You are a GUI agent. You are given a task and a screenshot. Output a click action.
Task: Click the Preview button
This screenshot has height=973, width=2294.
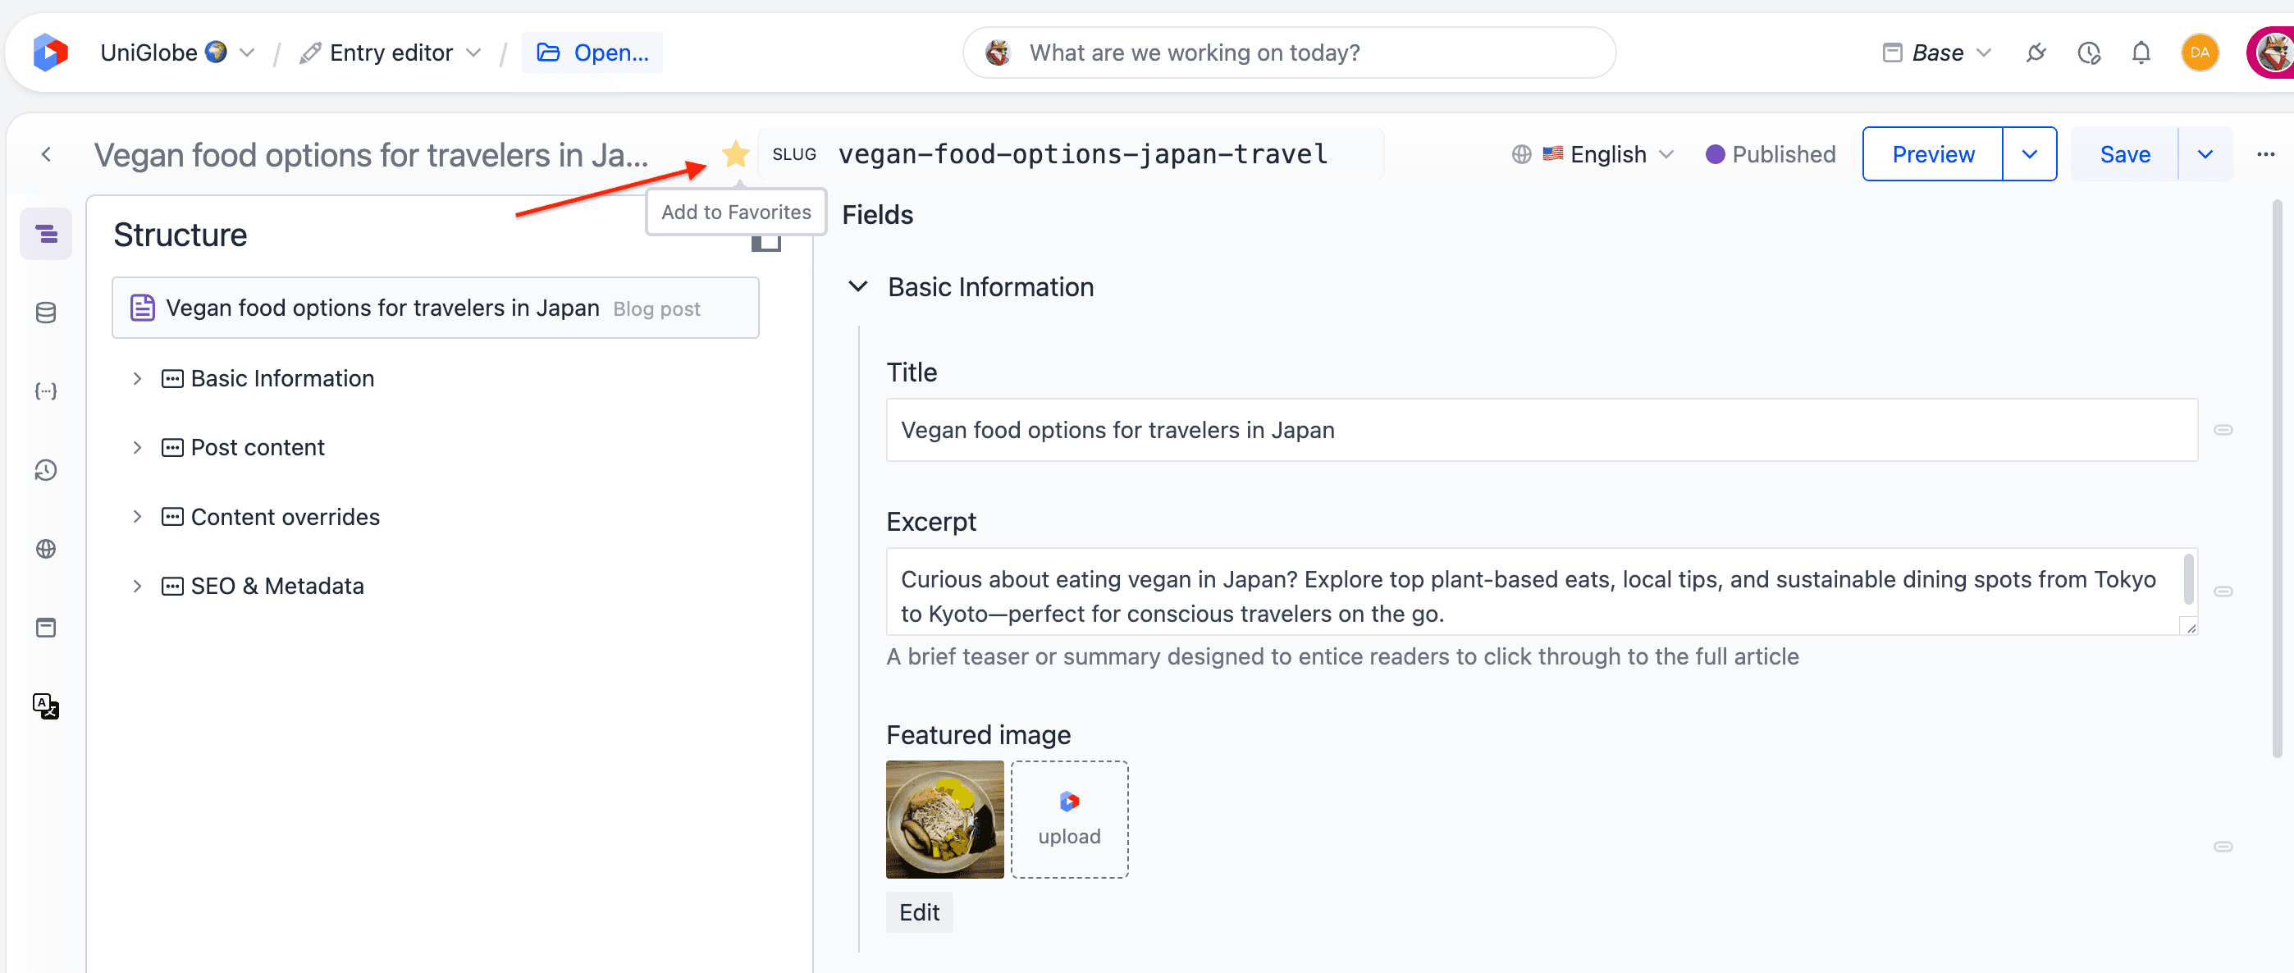pos(1932,154)
